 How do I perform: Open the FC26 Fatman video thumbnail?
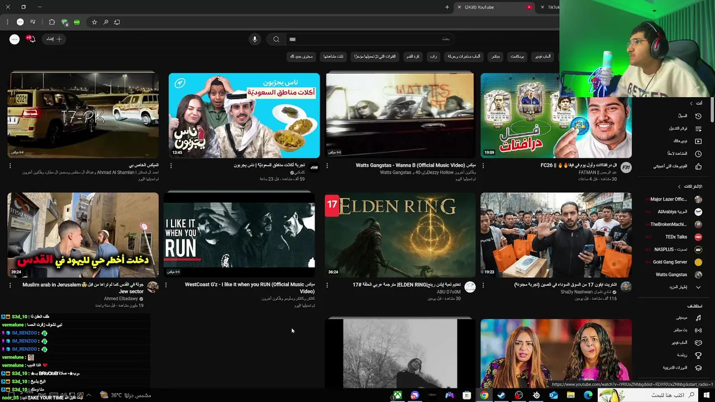pyautogui.click(x=556, y=116)
